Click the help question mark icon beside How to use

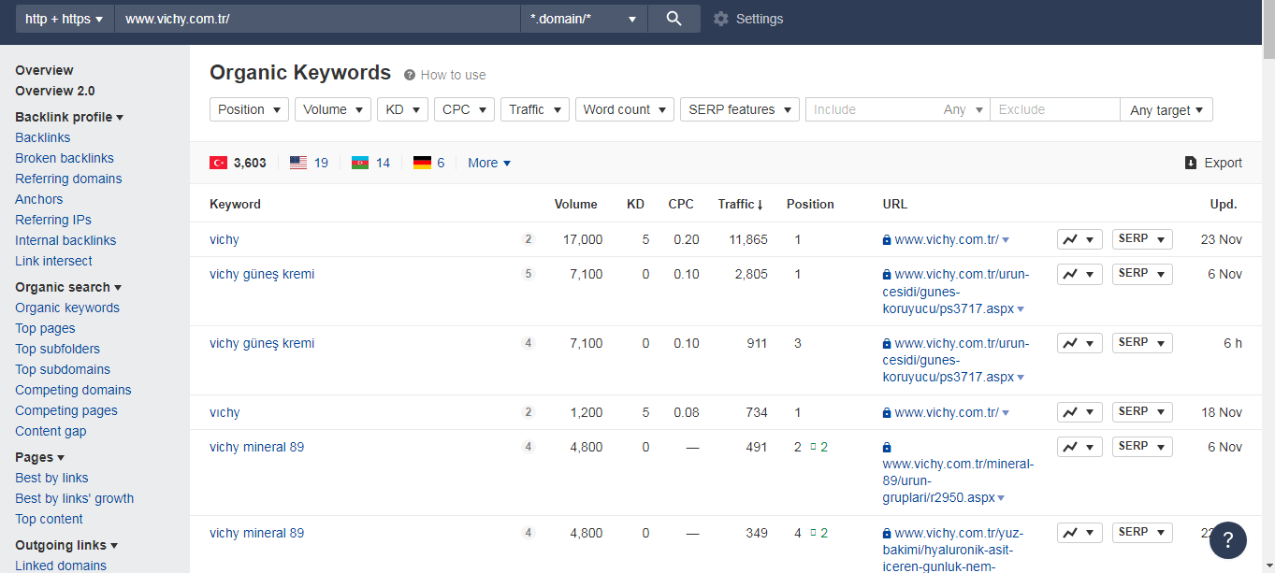410,75
